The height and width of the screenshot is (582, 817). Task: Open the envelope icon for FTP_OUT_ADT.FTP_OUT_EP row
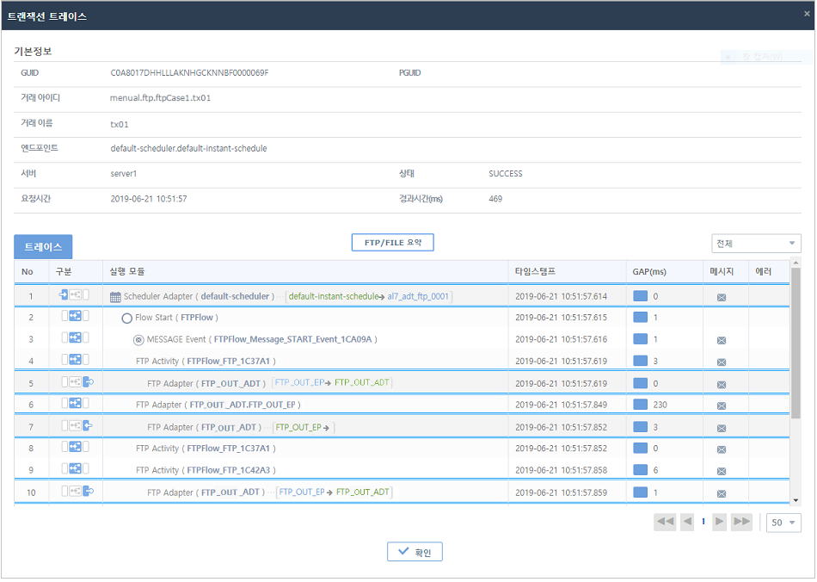coord(723,405)
